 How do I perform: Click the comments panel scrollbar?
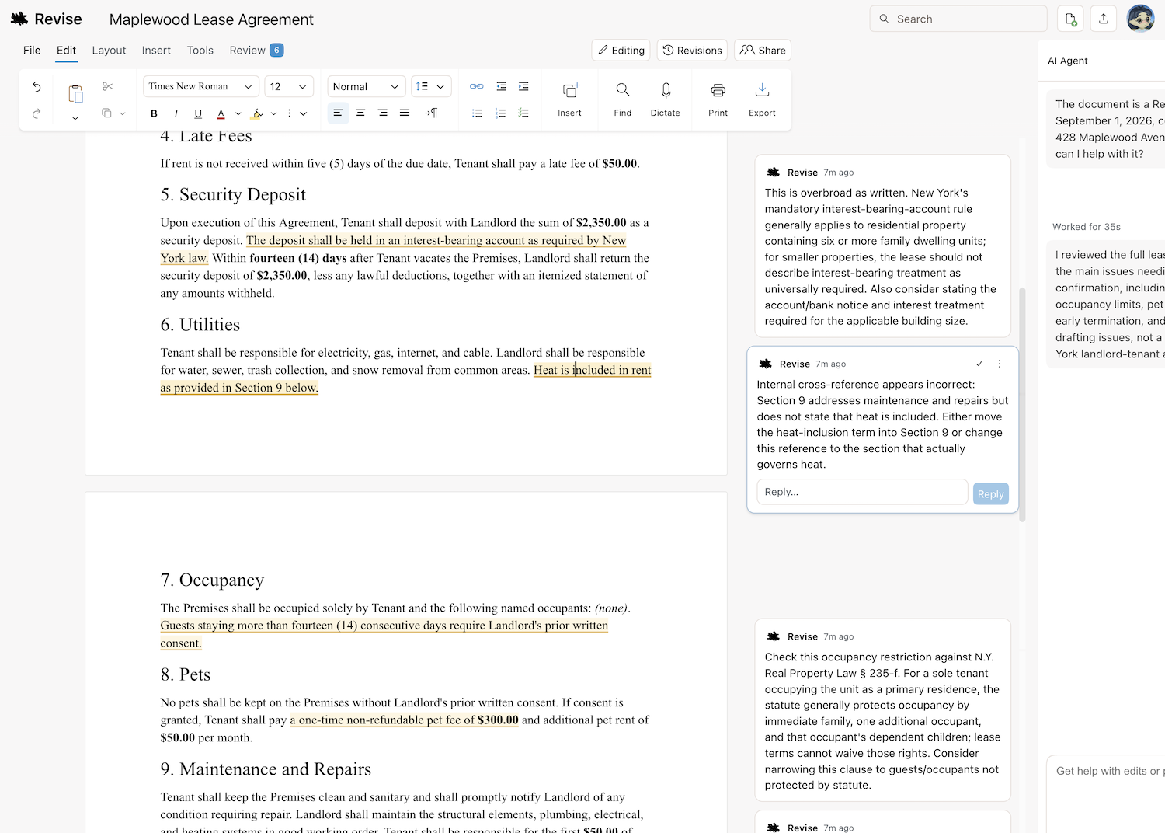pos(1022,404)
